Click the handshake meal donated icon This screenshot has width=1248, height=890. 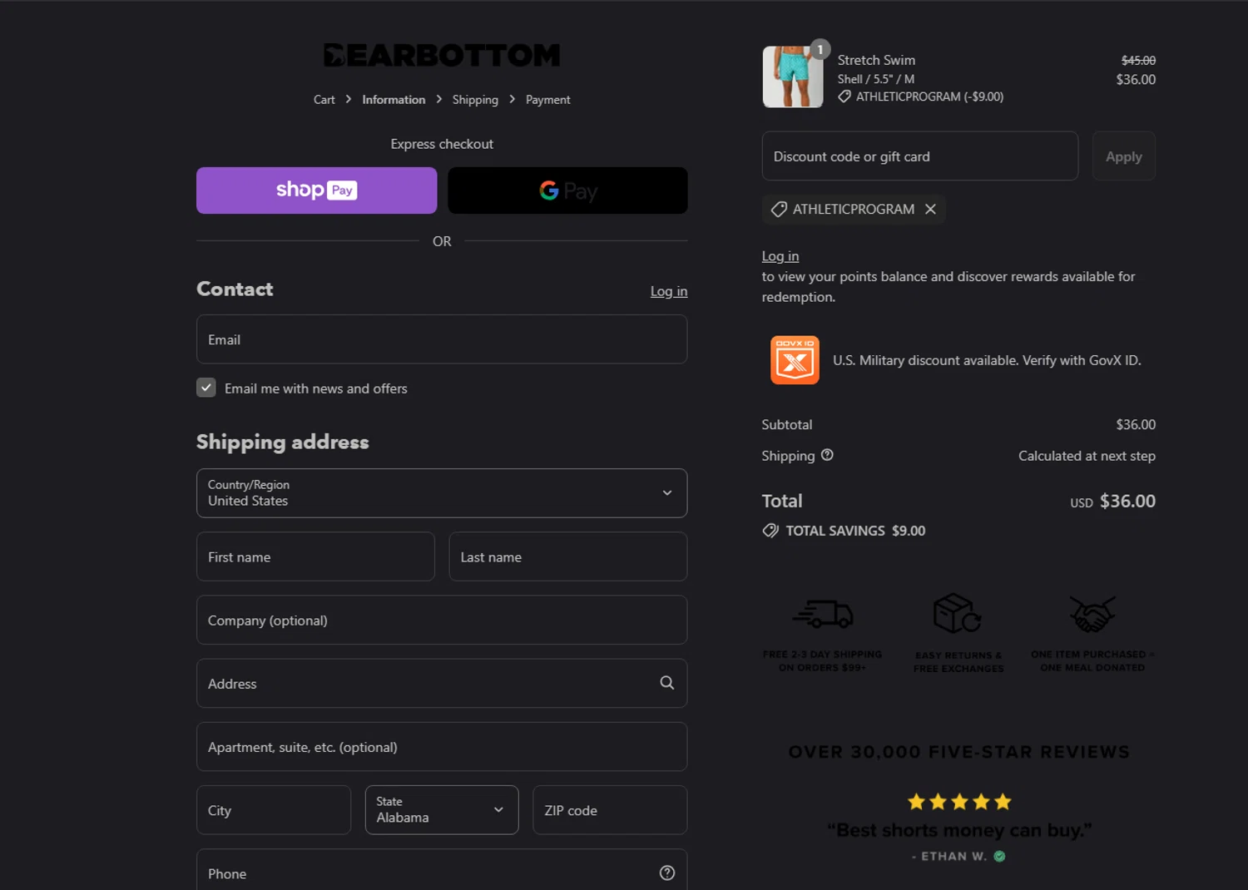pos(1092,614)
